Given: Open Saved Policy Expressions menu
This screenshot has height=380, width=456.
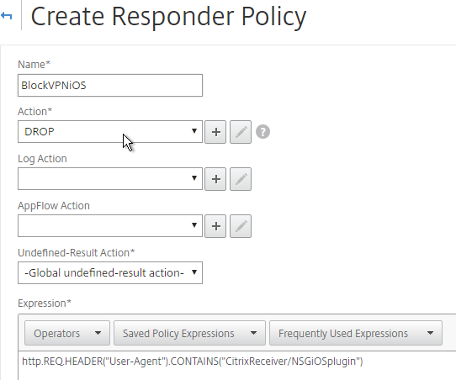Looking at the screenshot, I should [x=189, y=333].
